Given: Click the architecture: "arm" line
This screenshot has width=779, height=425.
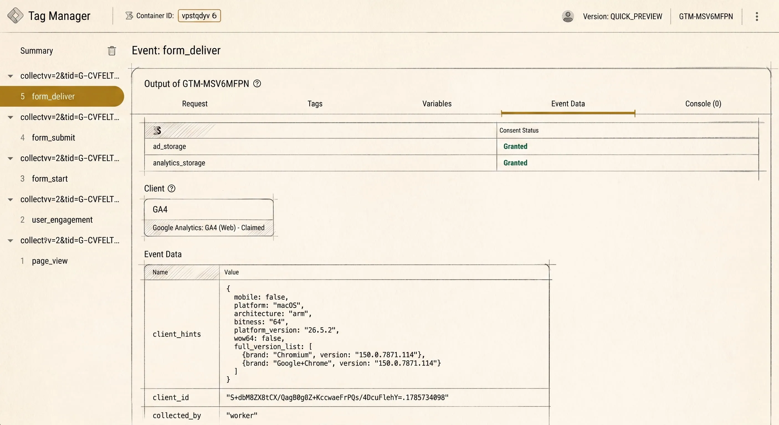Looking at the screenshot, I should coord(273,313).
